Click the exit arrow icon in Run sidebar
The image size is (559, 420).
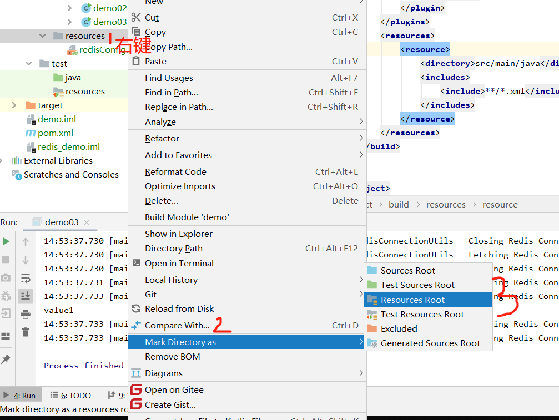point(6,313)
